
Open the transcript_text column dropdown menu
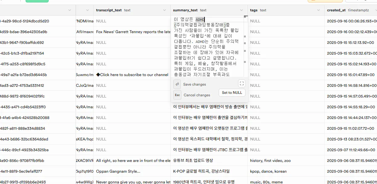click(x=164, y=10)
